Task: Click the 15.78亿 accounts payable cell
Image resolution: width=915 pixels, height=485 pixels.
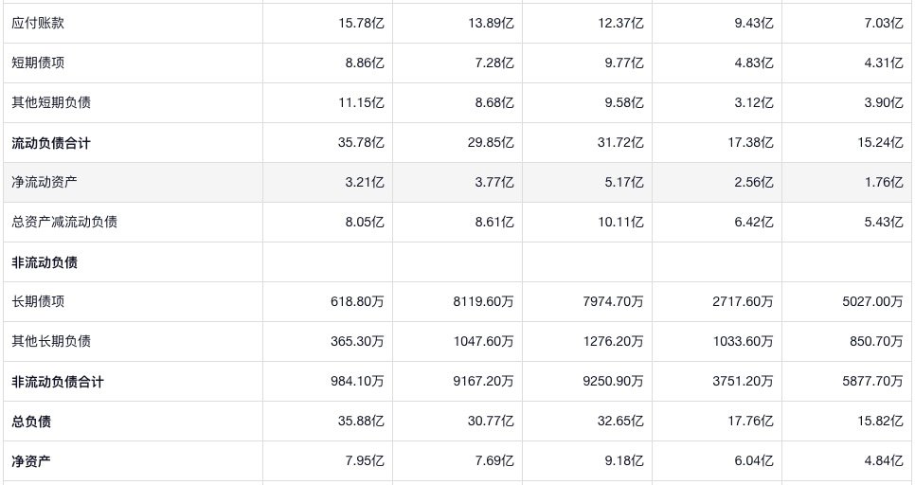Action: (361, 23)
